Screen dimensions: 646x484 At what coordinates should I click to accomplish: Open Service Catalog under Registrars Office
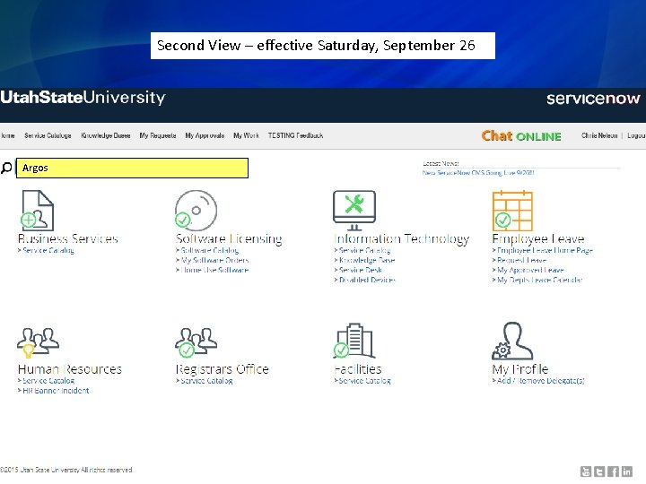click(206, 381)
